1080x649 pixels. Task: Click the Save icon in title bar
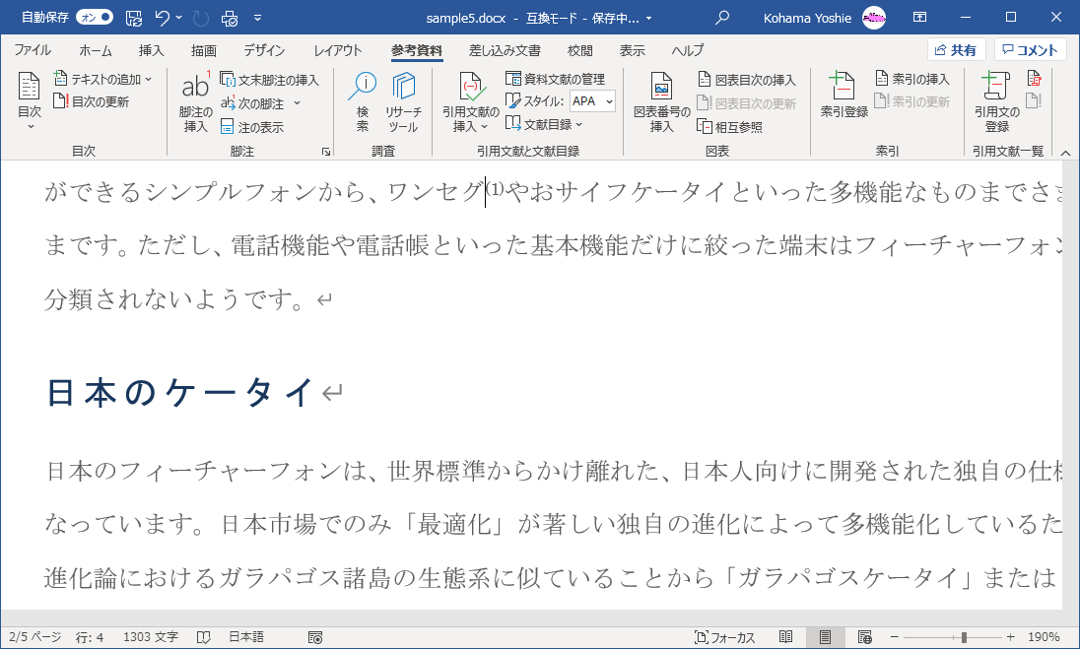(134, 18)
